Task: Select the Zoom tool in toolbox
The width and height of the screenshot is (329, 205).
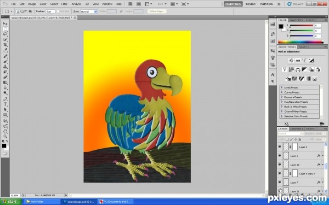Action: [x=5, y=136]
